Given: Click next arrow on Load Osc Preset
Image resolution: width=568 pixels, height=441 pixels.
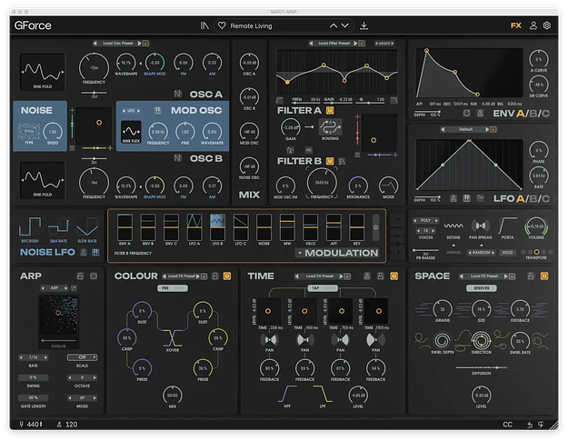Looking at the screenshot, I should [139, 43].
